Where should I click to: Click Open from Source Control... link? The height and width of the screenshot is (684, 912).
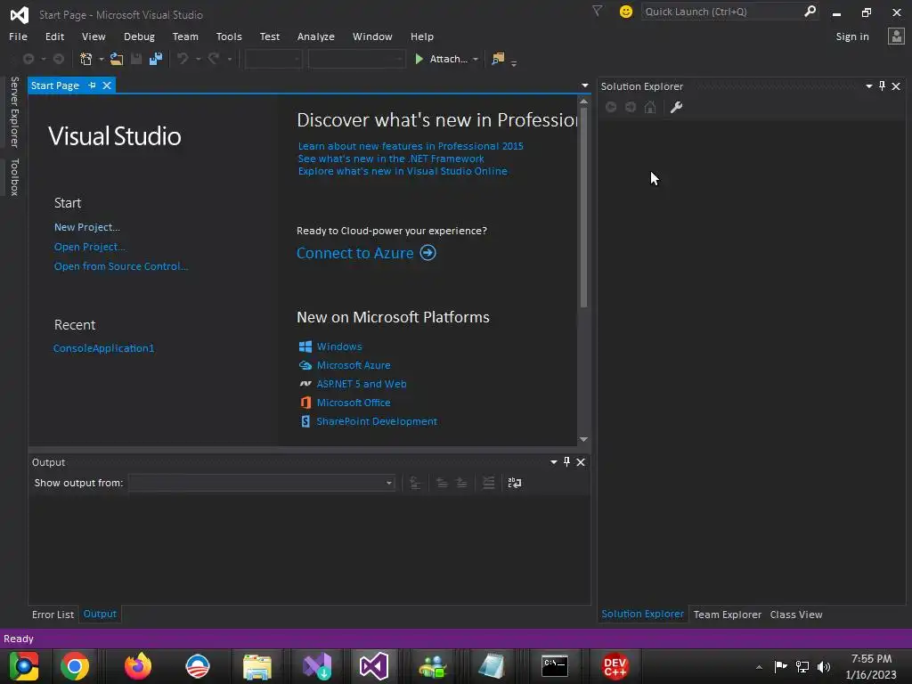121,265
